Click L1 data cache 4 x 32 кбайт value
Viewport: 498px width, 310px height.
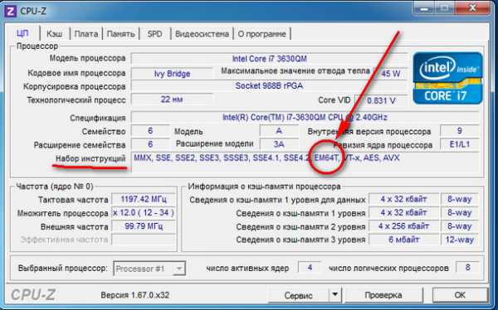[403, 199]
